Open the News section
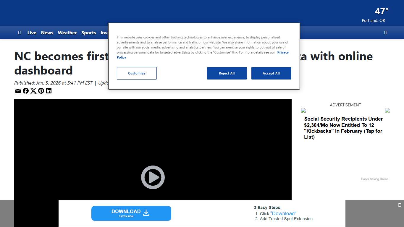Screen dimensions: 404x227 [47, 33]
